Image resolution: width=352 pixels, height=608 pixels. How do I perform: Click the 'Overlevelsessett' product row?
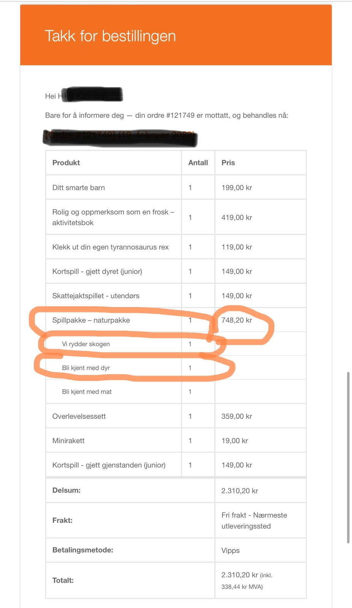tap(79, 416)
